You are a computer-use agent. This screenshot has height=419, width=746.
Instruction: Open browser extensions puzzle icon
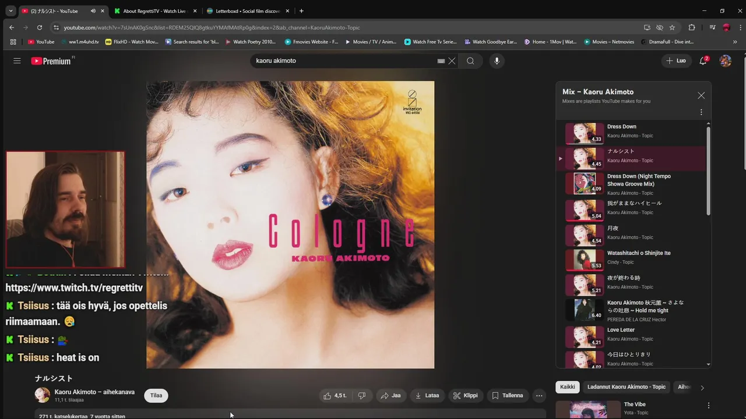pyautogui.click(x=692, y=27)
